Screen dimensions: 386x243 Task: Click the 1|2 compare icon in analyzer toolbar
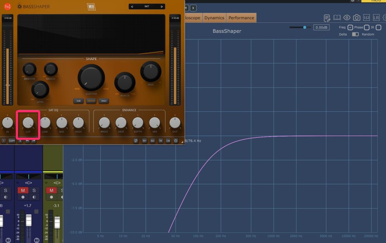click(366, 18)
